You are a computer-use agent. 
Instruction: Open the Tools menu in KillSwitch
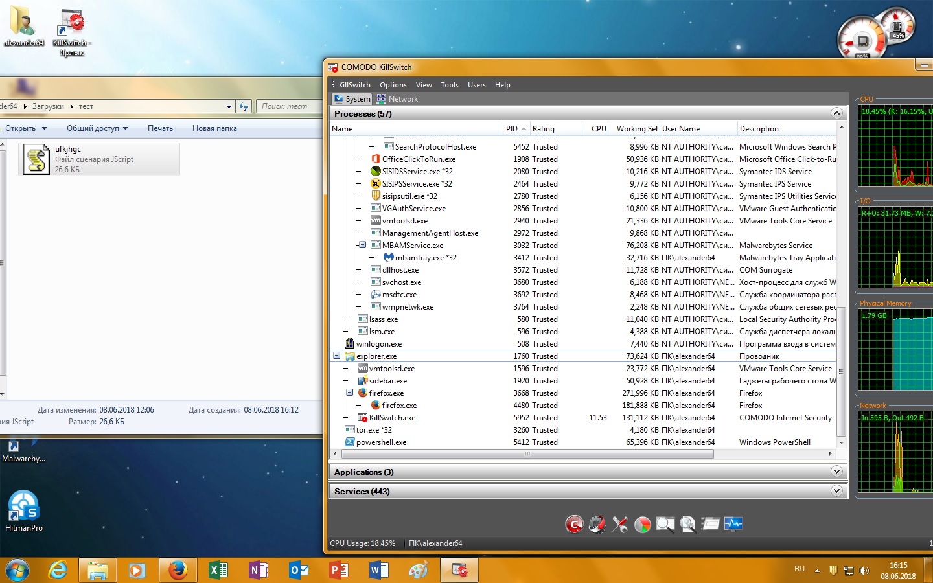449,85
